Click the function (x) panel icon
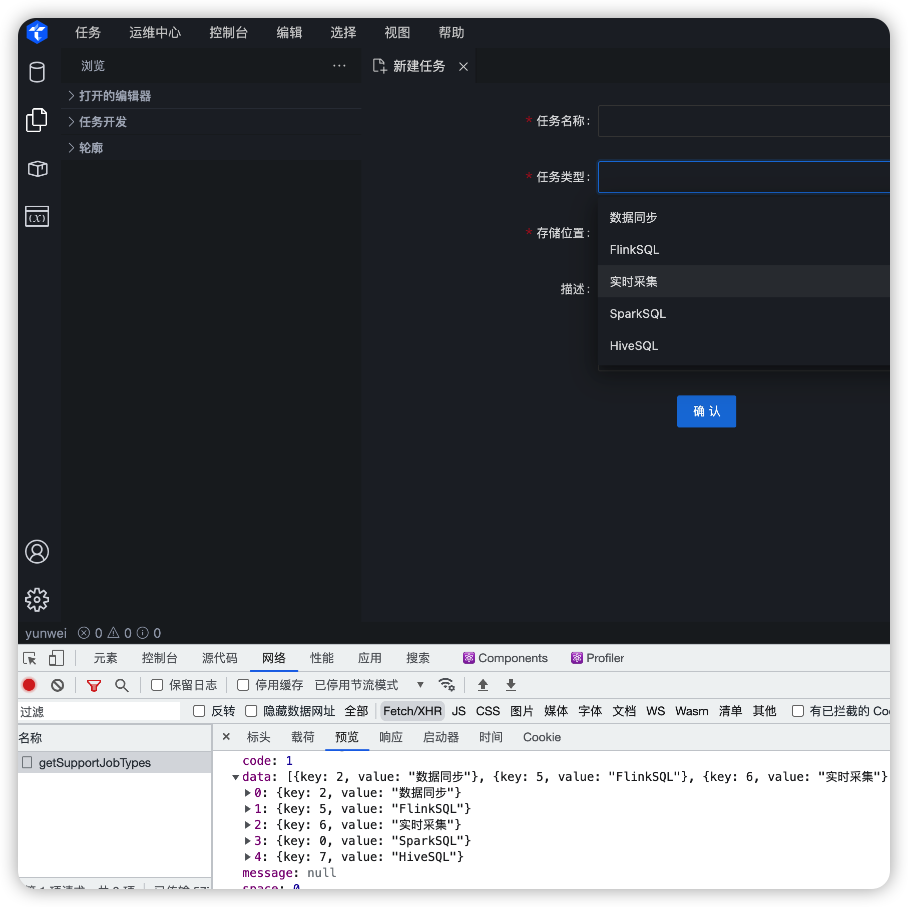This screenshot has width=908, height=907. pyautogui.click(x=37, y=216)
